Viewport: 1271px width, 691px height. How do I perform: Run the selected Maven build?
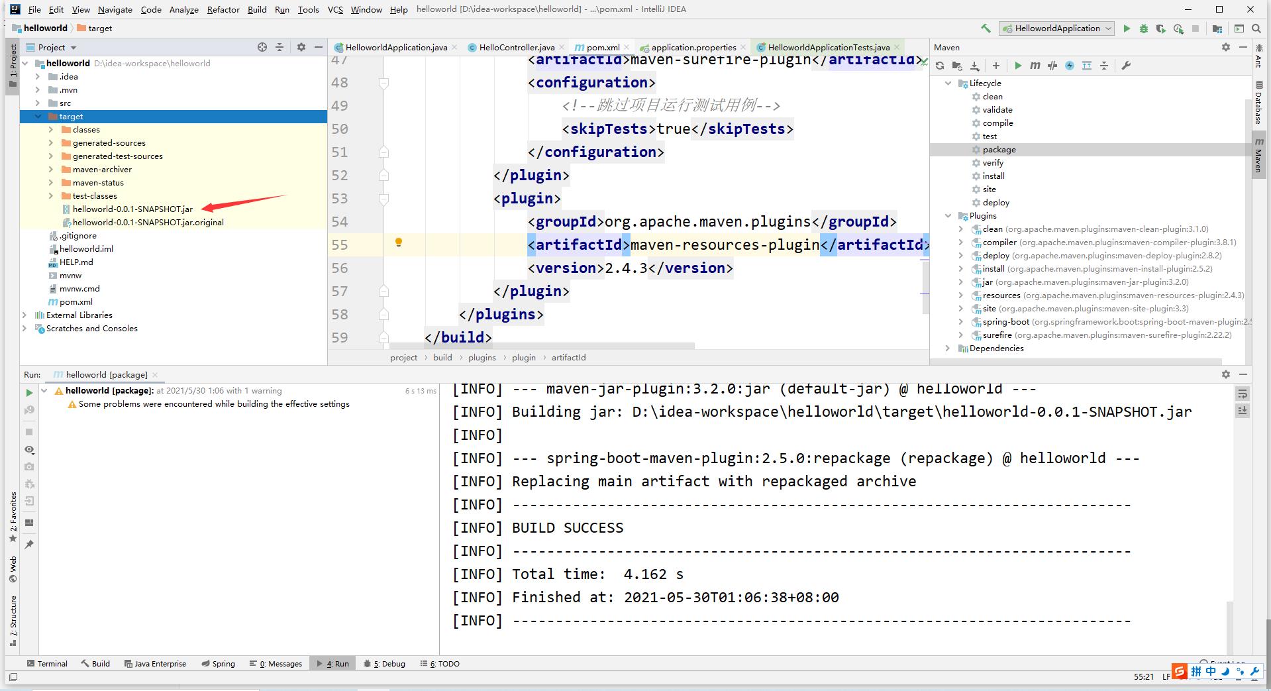pyautogui.click(x=1018, y=66)
